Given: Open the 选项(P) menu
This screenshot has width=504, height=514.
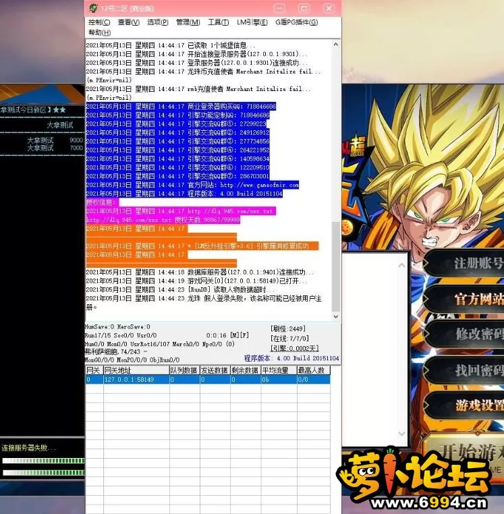Looking at the screenshot, I should pyautogui.click(x=158, y=22).
